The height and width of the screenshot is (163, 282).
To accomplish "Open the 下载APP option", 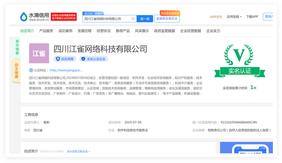I will (252, 17).
